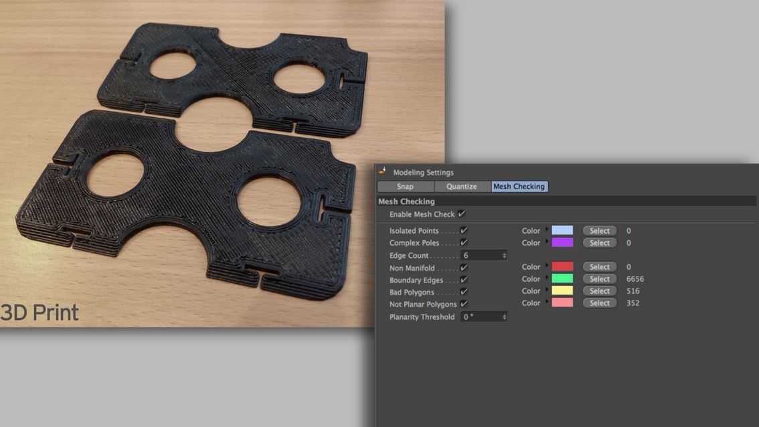Screen dimensions: 759x427
Task: Open the Quantize tab
Action: pos(462,187)
